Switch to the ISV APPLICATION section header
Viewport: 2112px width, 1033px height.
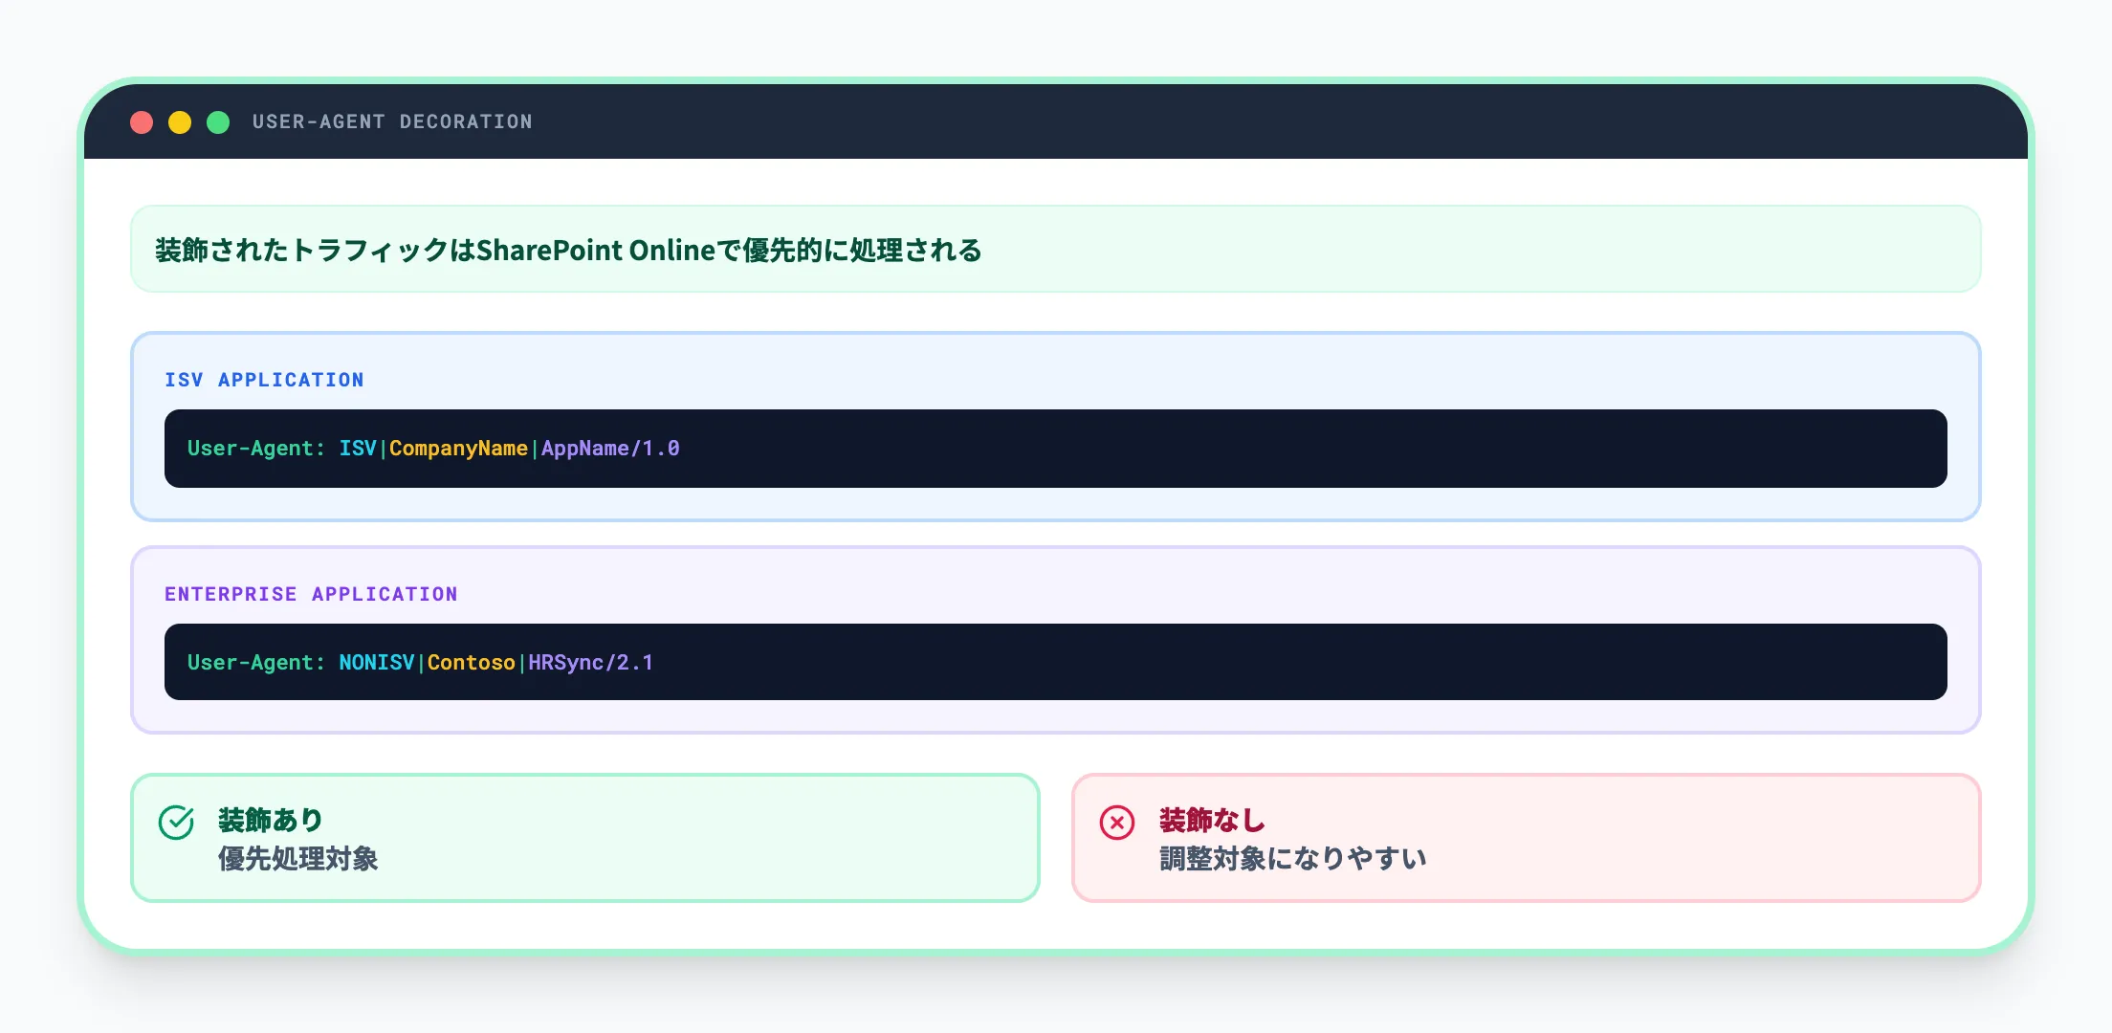coord(265,380)
